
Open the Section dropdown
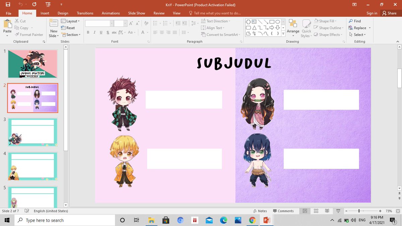(71, 34)
